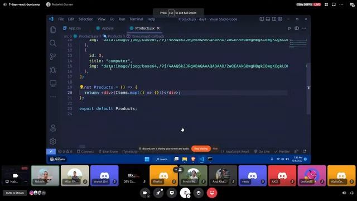Open the View menu
This screenshot has width=357, height=201.
(x=102, y=19)
